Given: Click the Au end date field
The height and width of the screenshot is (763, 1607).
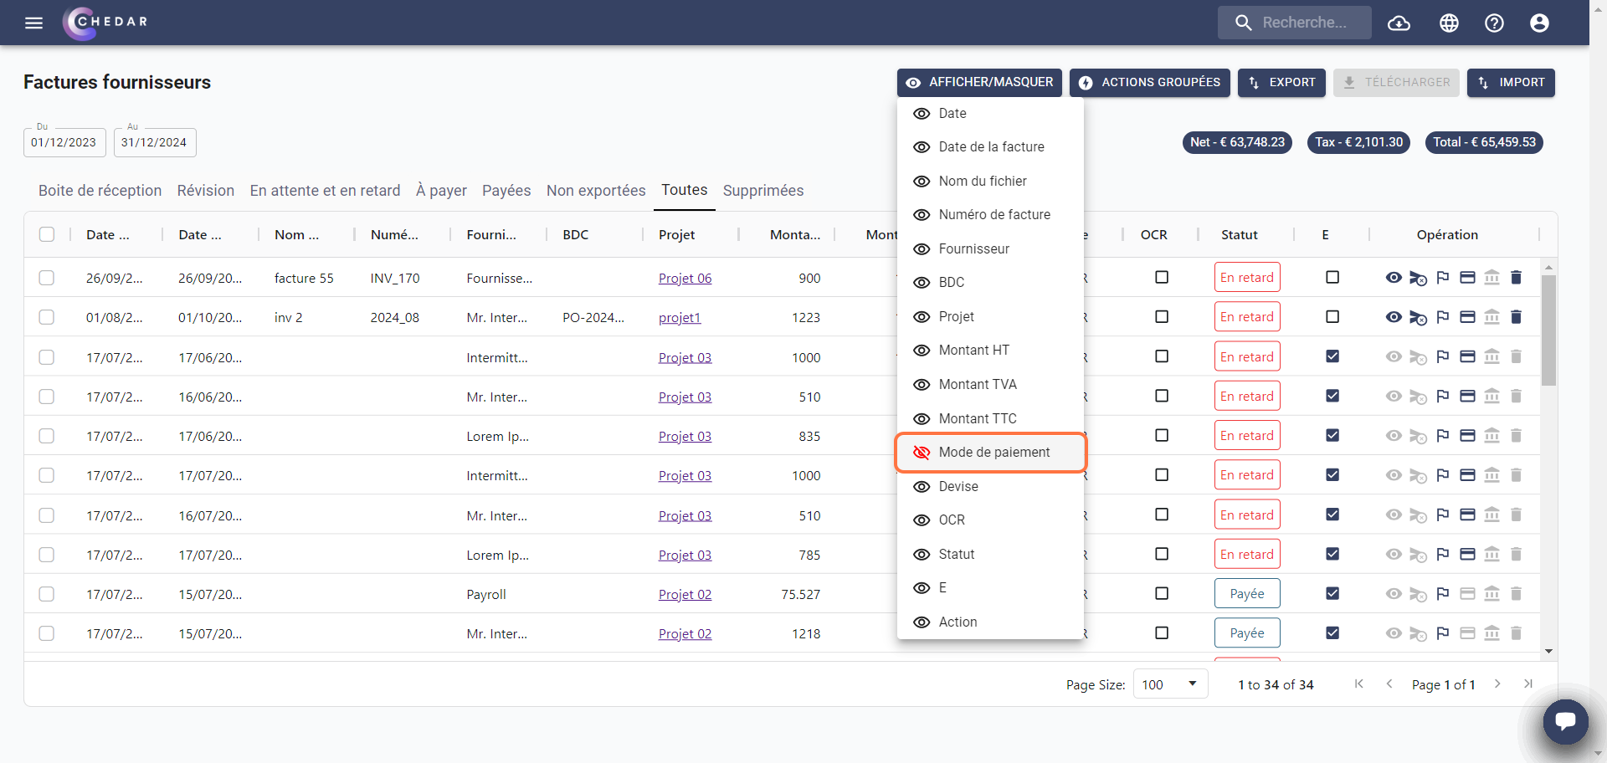Looking at the screenshot, I should (x=155, y=142).
